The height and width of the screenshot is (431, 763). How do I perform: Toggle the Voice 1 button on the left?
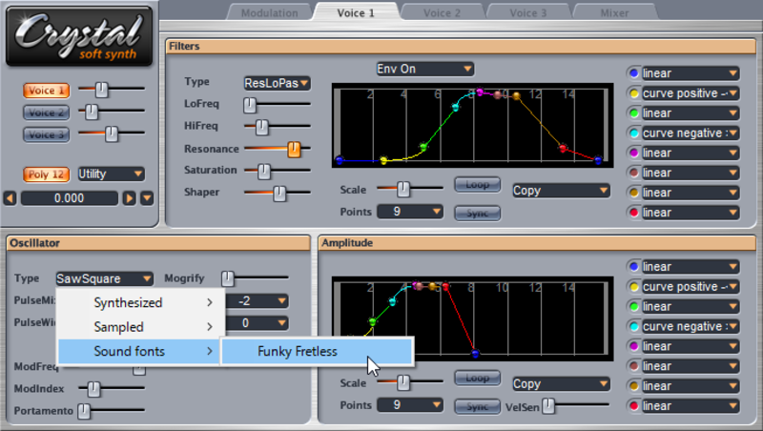pos(47,91)
